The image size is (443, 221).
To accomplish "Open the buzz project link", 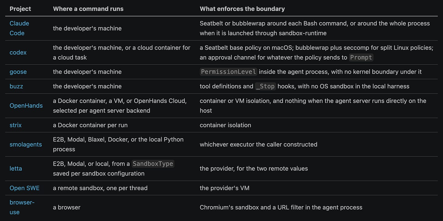I will (16, 86).
